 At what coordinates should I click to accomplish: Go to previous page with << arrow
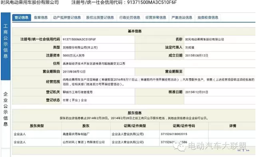(x=239, y=150)
